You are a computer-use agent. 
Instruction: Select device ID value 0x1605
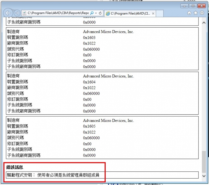pyautogui.click(x=89, y=126)
